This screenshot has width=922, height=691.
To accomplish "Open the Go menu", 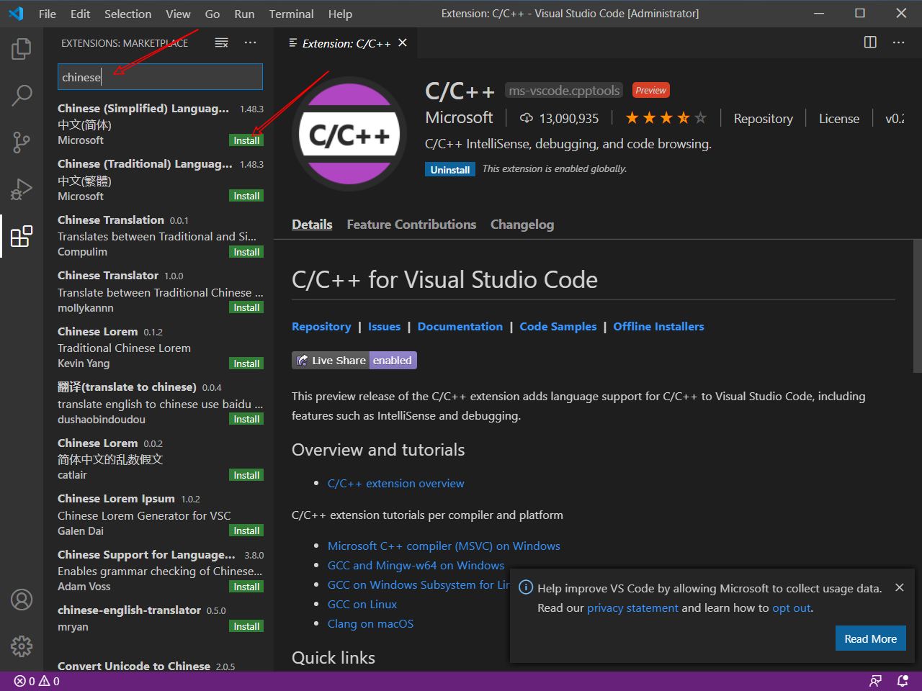I will click(x=212, y=14).
